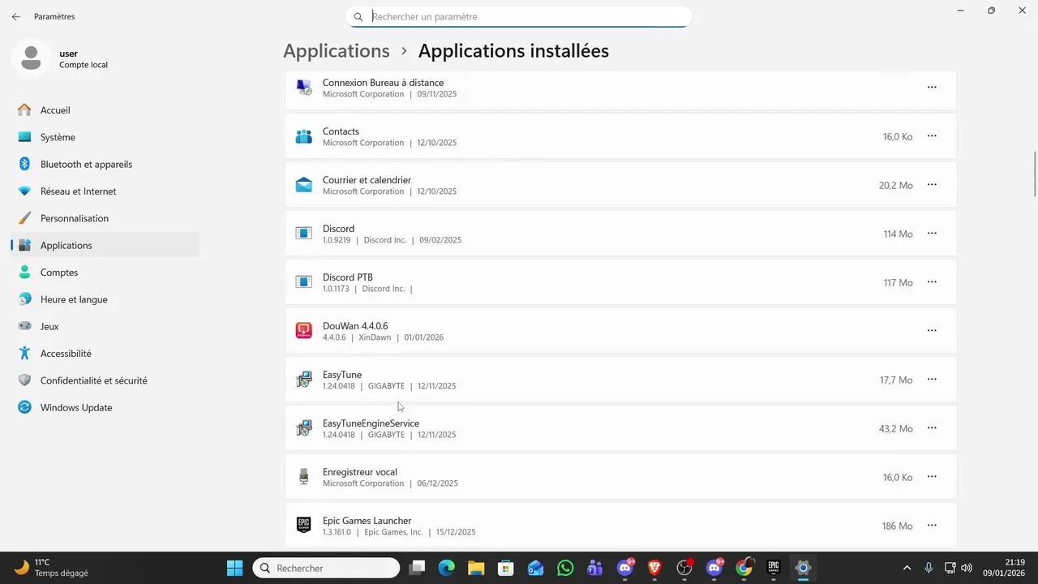Open more options for Courrier et calendrier
The image size is (1038, 584).
[932, 185]
